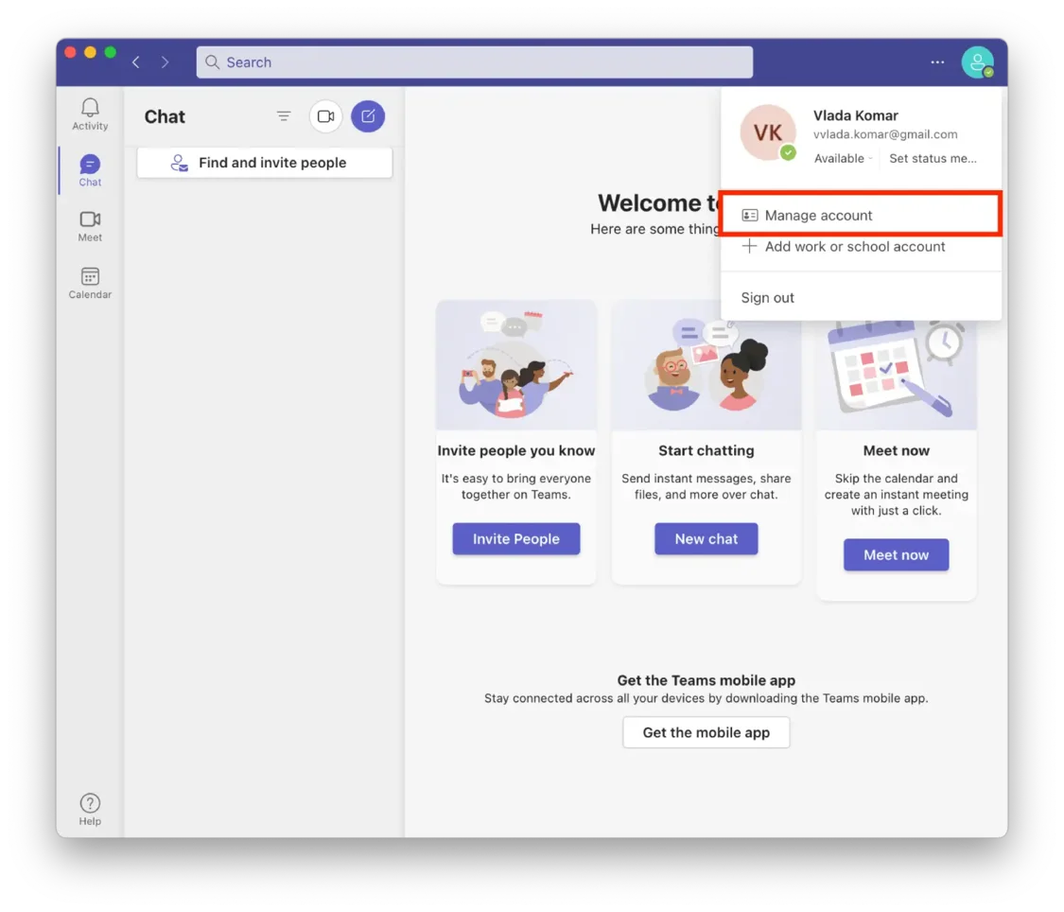Screen dimensions: 1064x912
Task: Open the chat filter icon
Action: pos(284,116)
